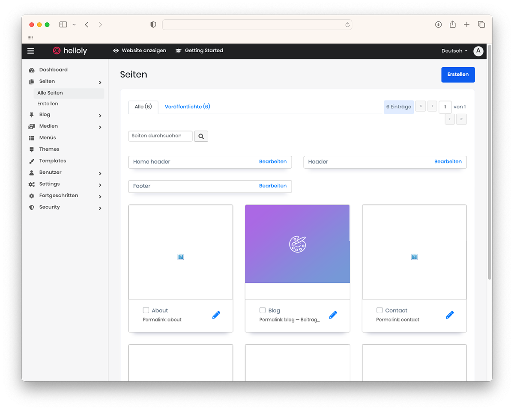Expand the Blog submenu chevron
The width and height of the screenshot is (514, 410).
click(x=100, y=116)
